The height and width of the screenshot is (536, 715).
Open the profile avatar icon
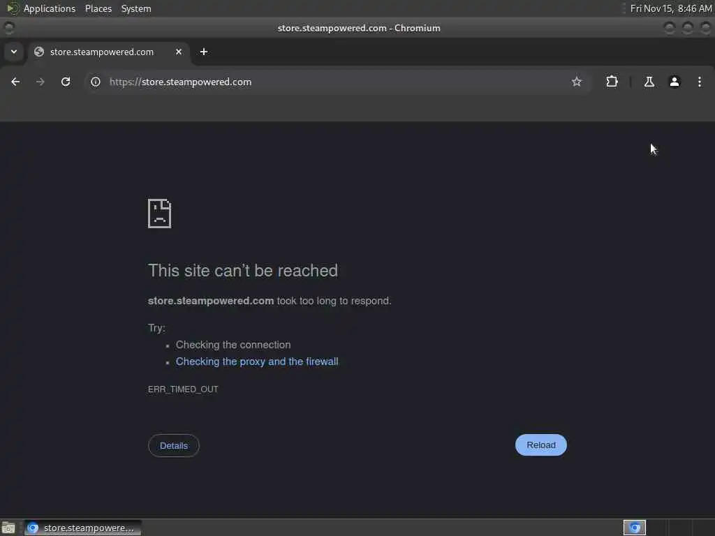click(x=674, y=82)
